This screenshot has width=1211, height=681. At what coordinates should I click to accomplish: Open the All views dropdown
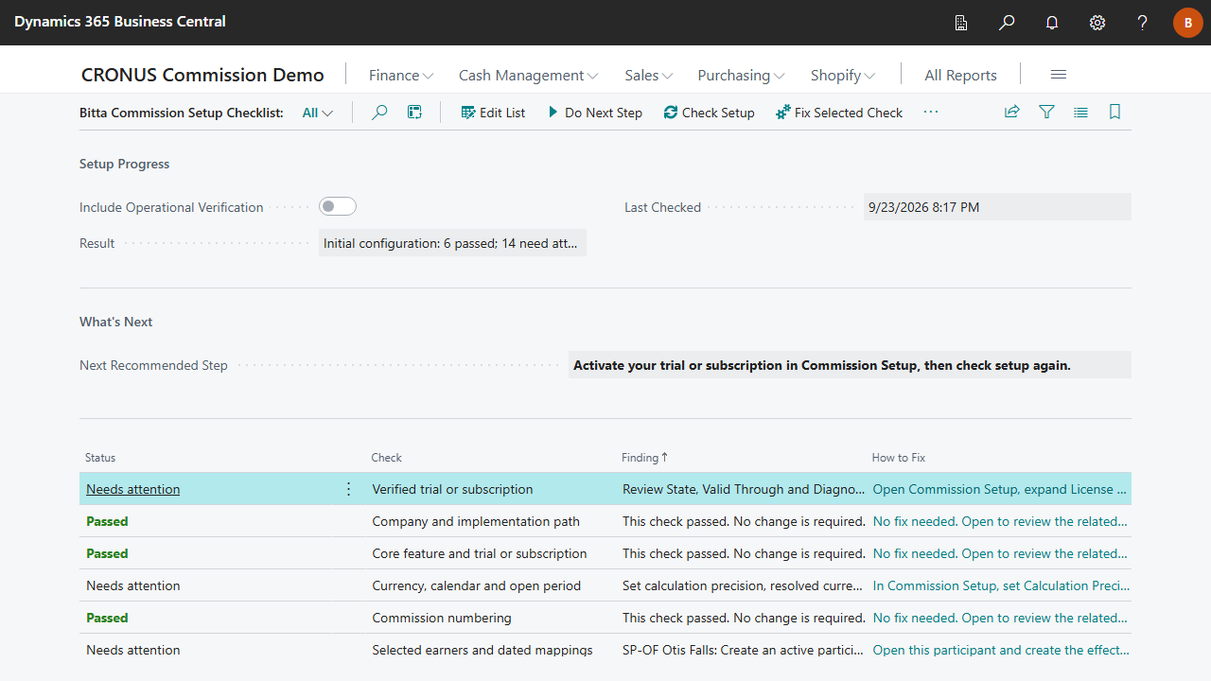point(318,113)
